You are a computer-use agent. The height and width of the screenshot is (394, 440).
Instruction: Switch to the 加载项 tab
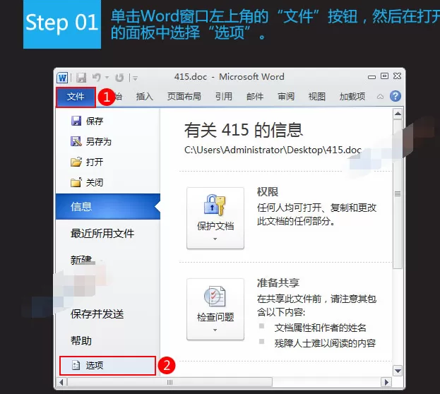352,97
